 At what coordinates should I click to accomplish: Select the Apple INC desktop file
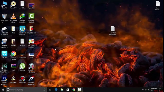[31, 6]
